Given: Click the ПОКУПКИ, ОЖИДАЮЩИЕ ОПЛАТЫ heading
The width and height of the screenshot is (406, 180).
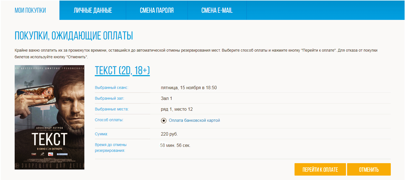Looking at the screenshot, I should tap(74, 36).
